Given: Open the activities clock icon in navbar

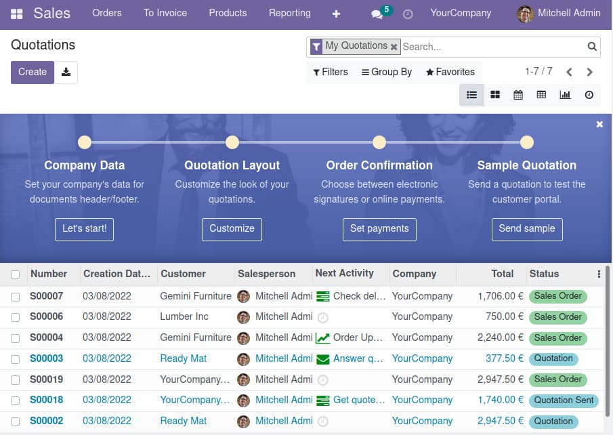Looking at the screenshot, I should [x=408, y=14].
